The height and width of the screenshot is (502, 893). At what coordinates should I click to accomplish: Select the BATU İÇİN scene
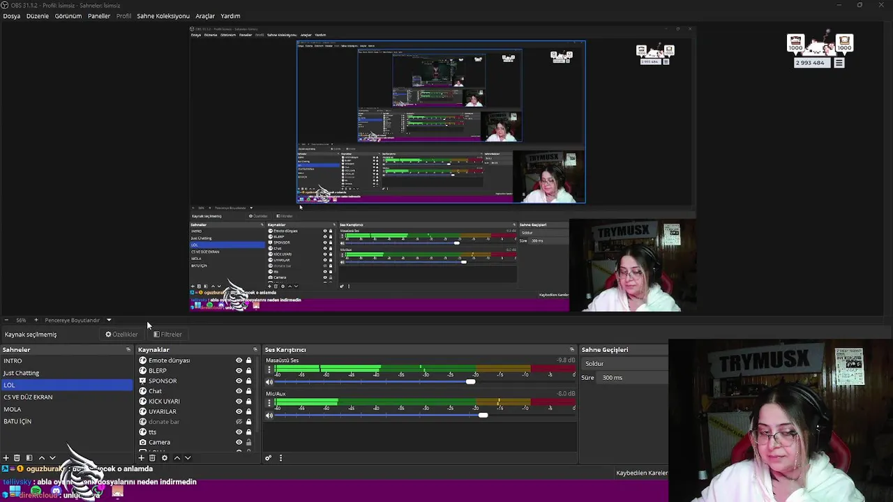click(x=66, y=421)
